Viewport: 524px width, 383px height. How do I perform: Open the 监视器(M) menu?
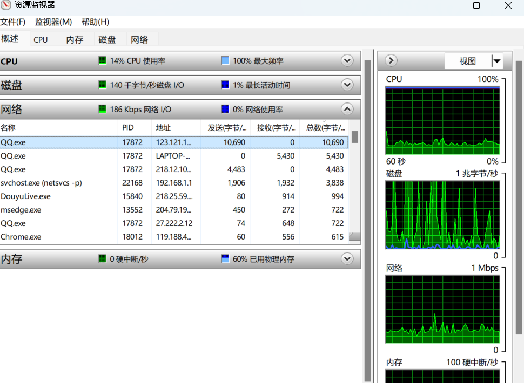pos(53,22)
